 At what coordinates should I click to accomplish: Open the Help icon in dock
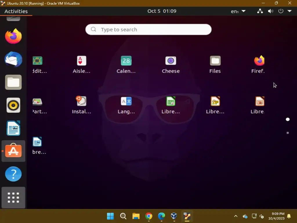[13, 174]
